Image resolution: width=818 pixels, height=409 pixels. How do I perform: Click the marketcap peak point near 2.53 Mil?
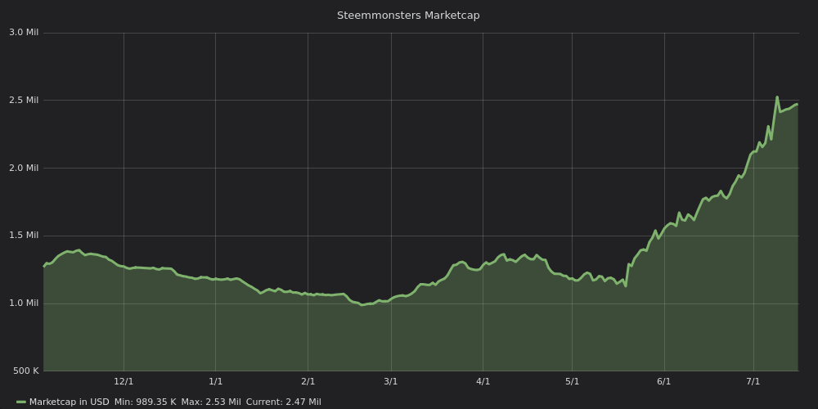click(x=777, y=97)
